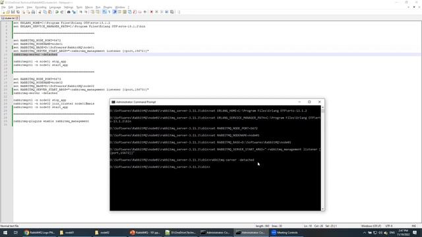
Task: Switch to Chrome RabbitMQ Logo taskbar item
Action: 40,232
